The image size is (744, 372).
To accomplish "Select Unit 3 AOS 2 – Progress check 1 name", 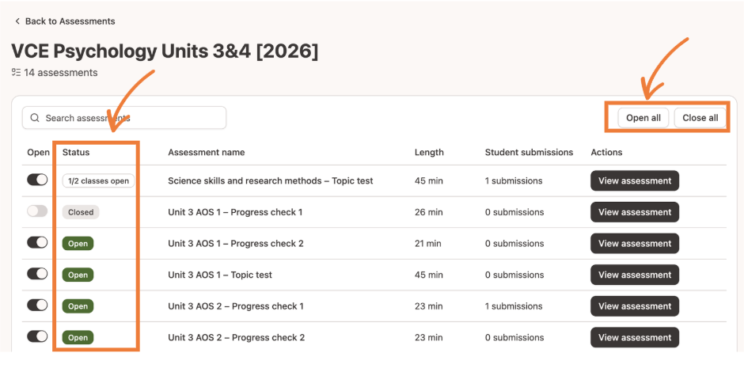I will click(236, 306).
